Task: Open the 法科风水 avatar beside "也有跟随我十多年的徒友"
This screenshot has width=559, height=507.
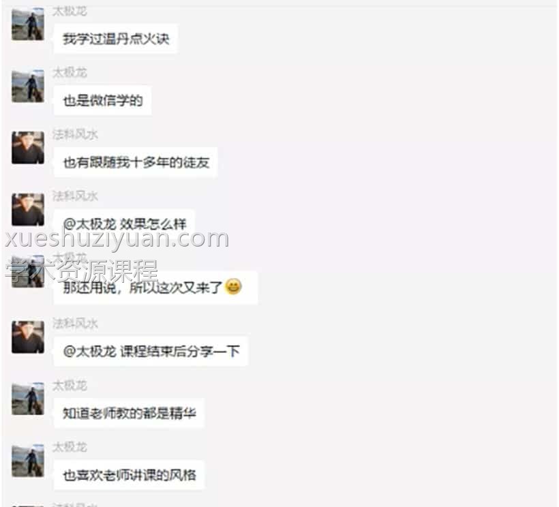Action: tap(28, 148)
